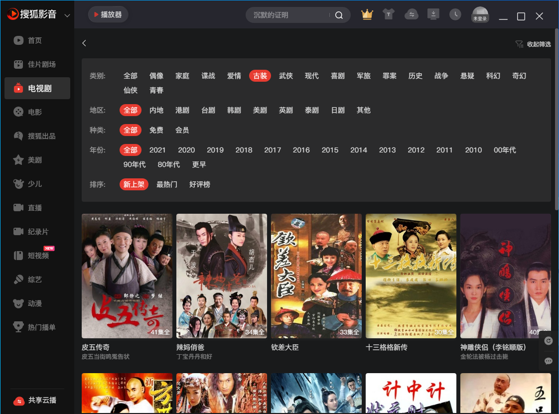
Task: Select 全部 in 类别 row
Action: tap(130, 76)
